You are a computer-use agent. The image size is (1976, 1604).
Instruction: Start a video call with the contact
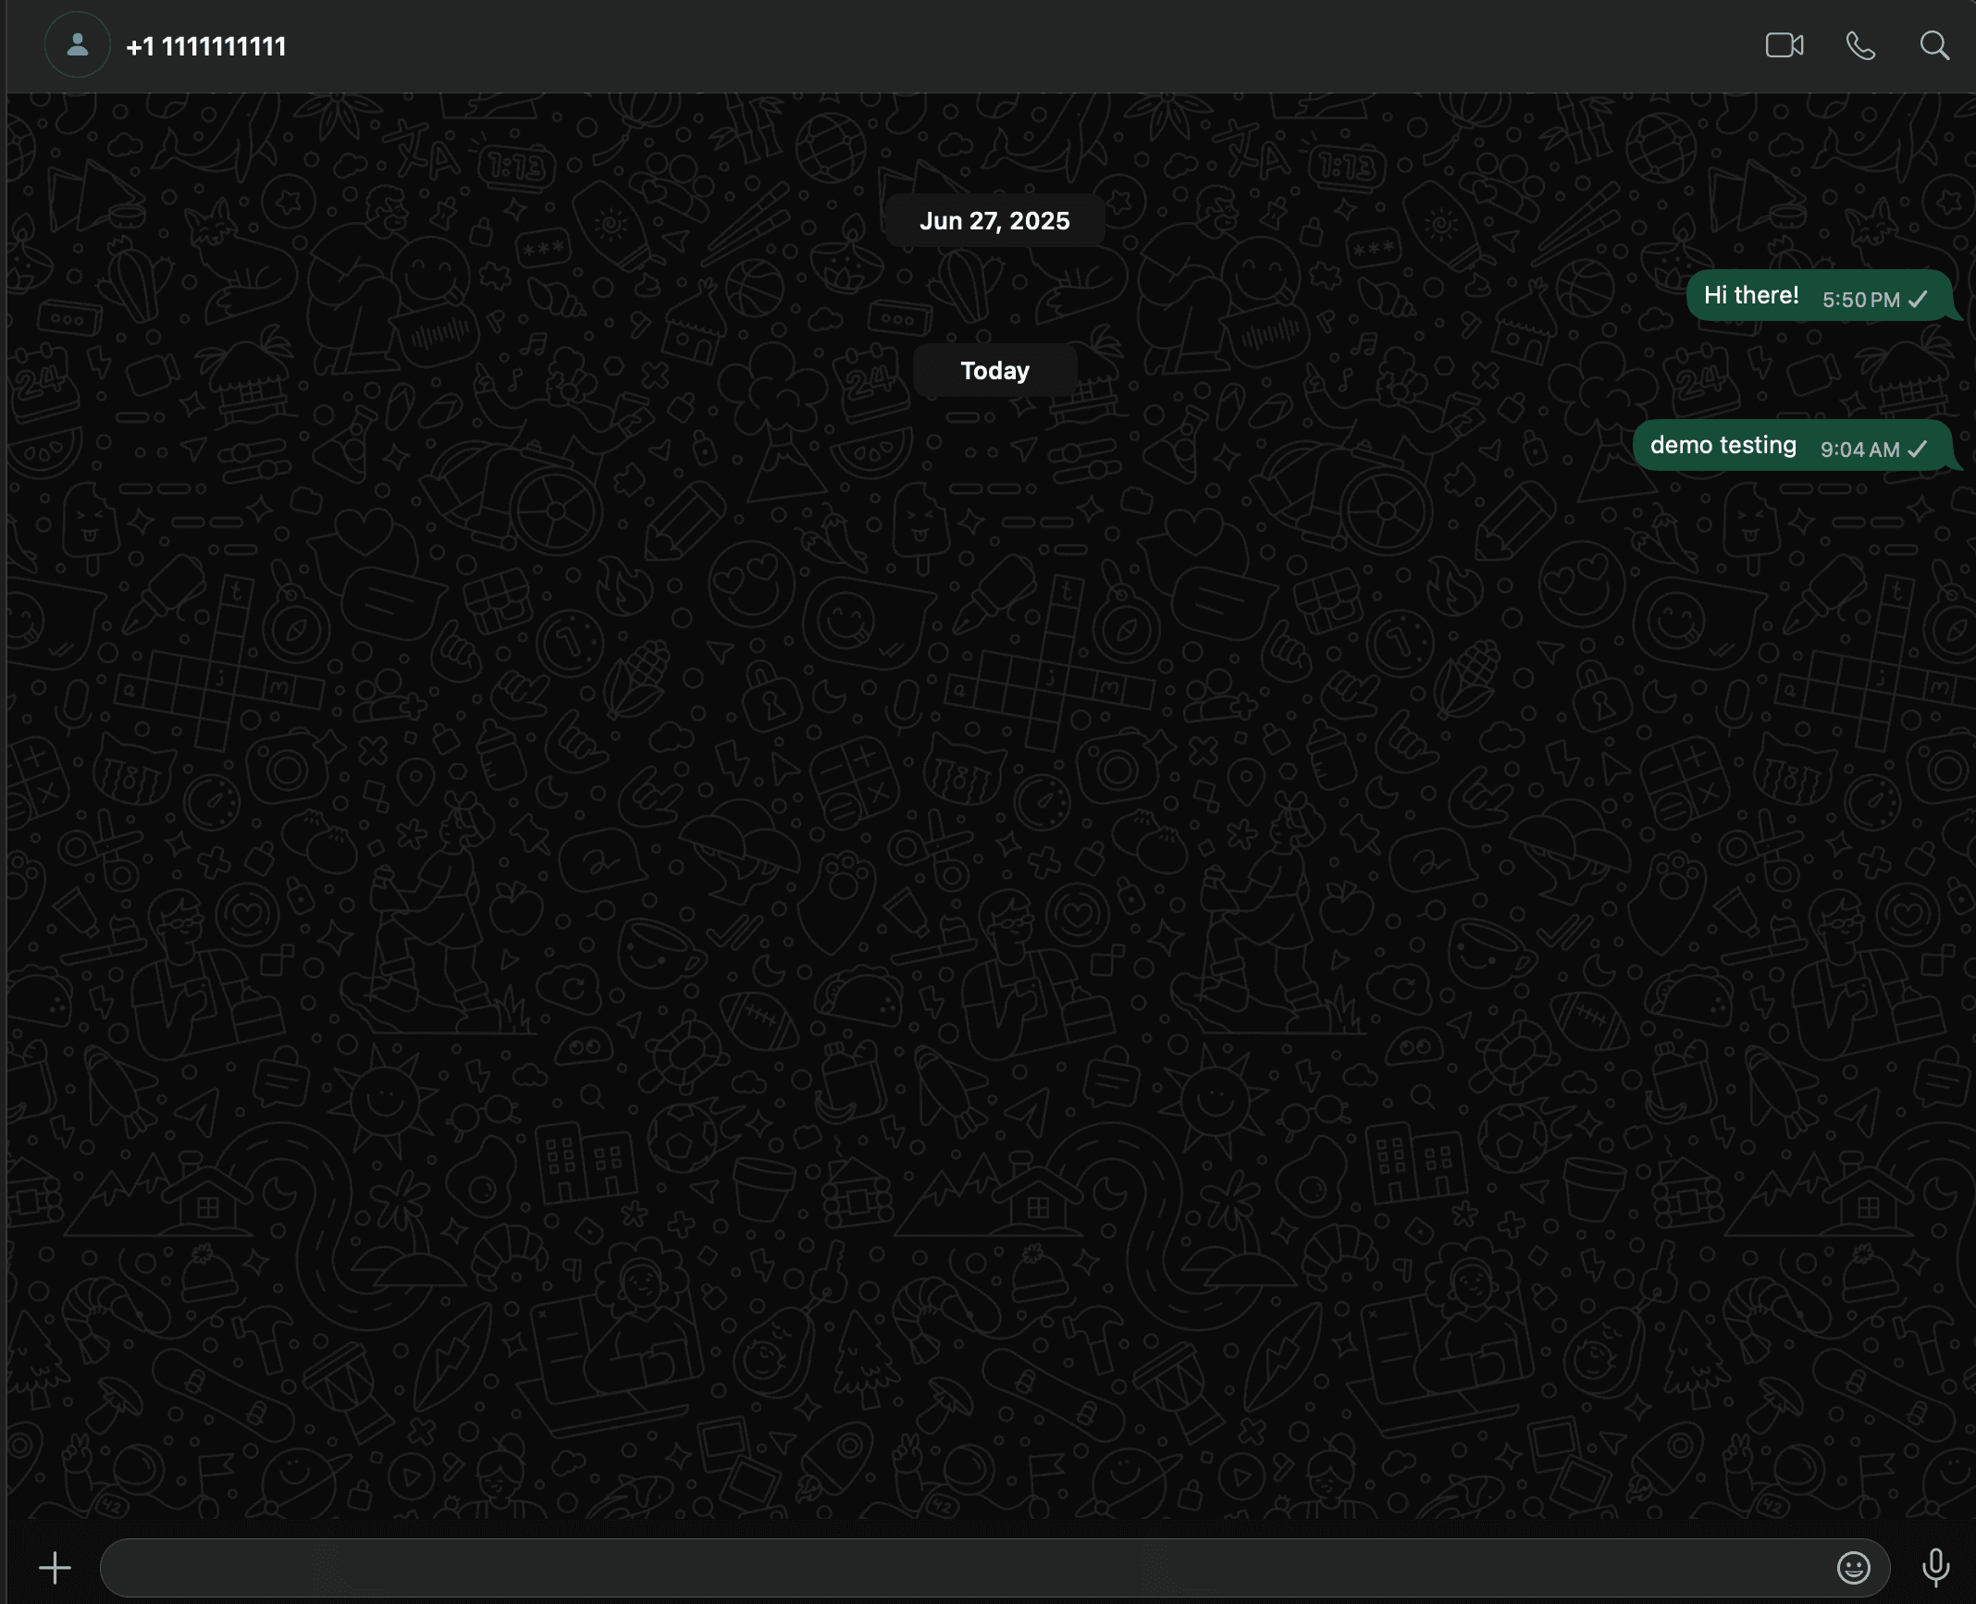(1784, 44)
